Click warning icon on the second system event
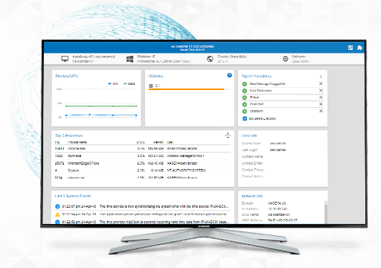This screenshot has height=268, width=381. [57, 214]
